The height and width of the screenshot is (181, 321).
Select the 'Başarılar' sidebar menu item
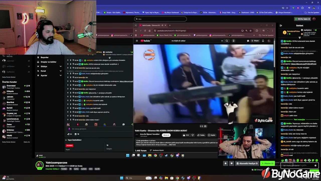coord(45,57)
